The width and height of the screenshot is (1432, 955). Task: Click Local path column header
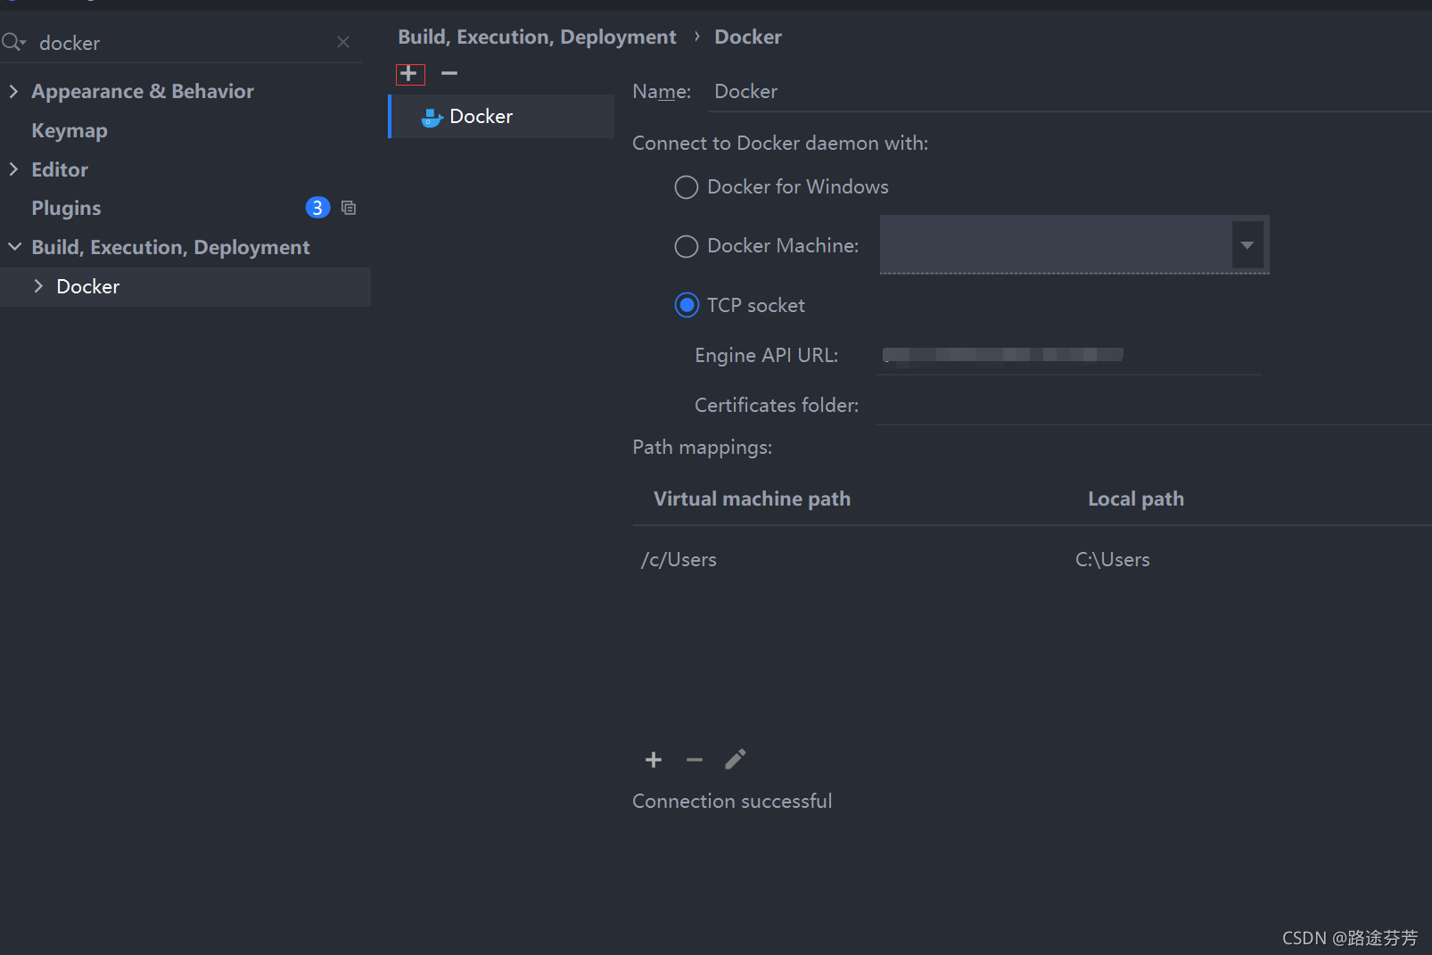1136,498
